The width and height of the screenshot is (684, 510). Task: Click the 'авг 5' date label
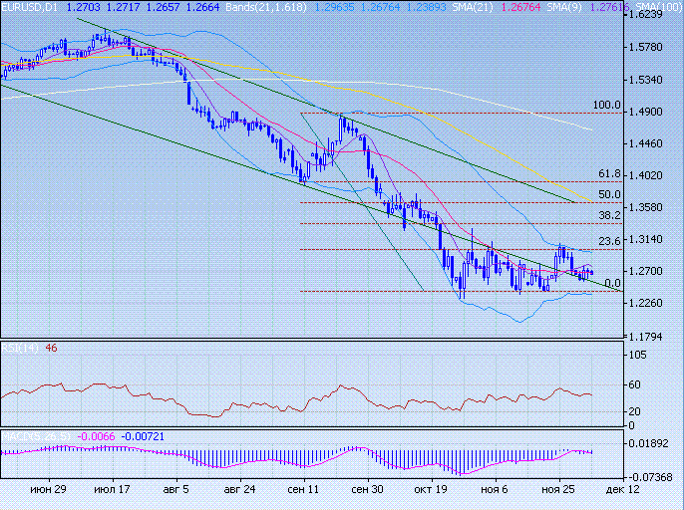[173, 491]
